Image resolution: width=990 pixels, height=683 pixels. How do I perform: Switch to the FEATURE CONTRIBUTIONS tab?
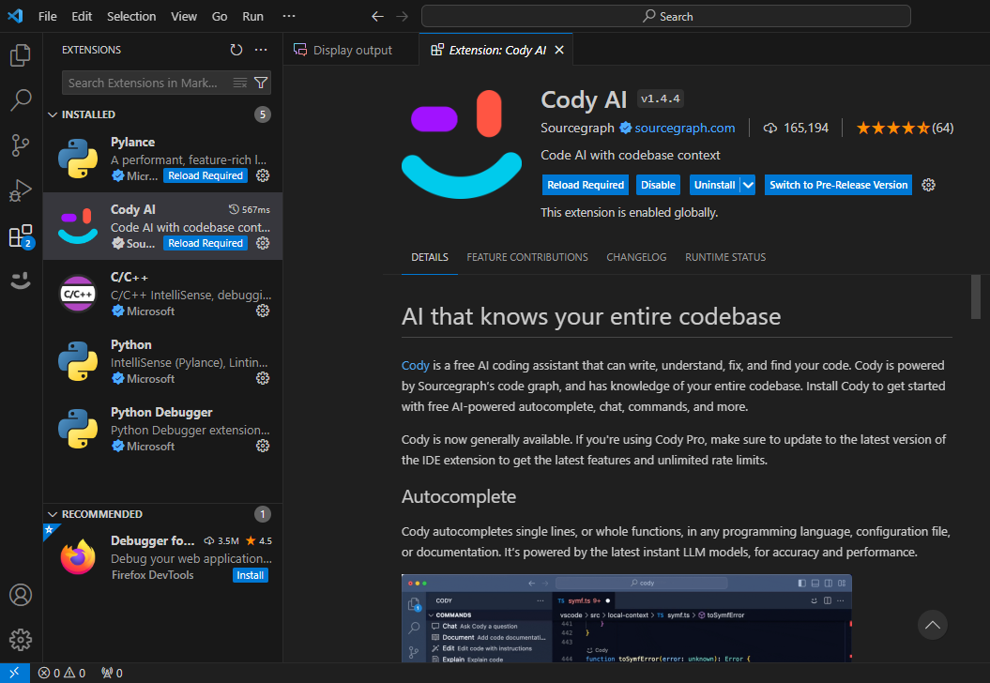[526, 256]
